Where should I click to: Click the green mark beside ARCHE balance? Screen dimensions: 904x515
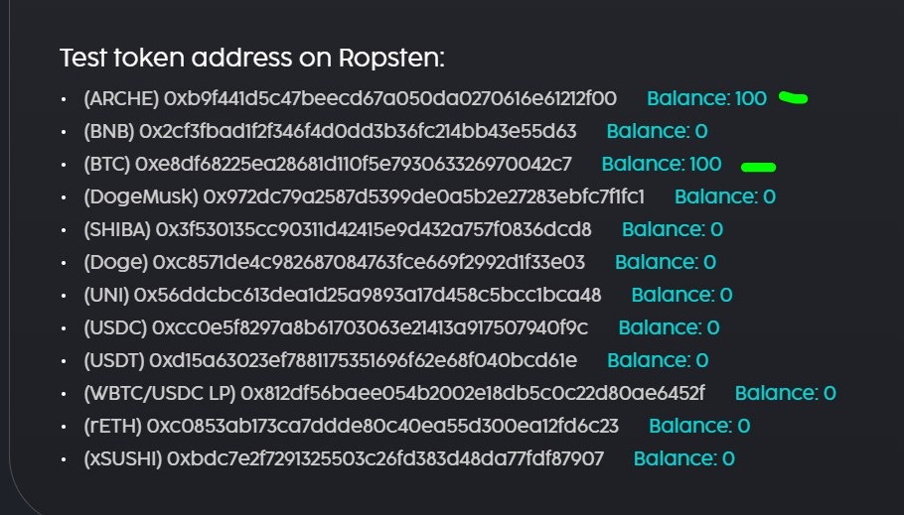coord(793,97)
